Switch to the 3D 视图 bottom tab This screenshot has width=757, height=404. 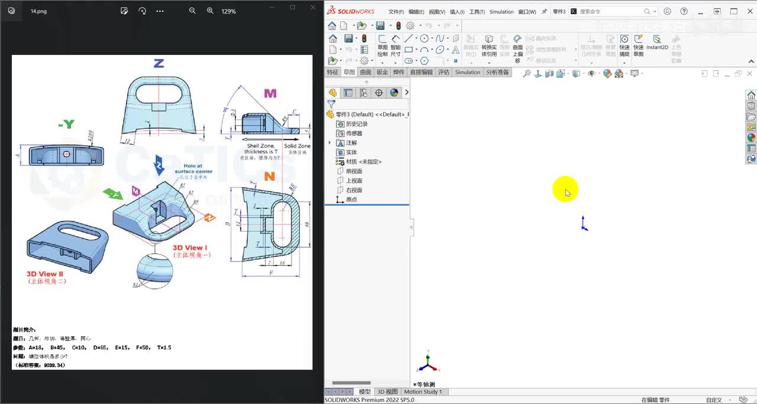pos(388,392)
